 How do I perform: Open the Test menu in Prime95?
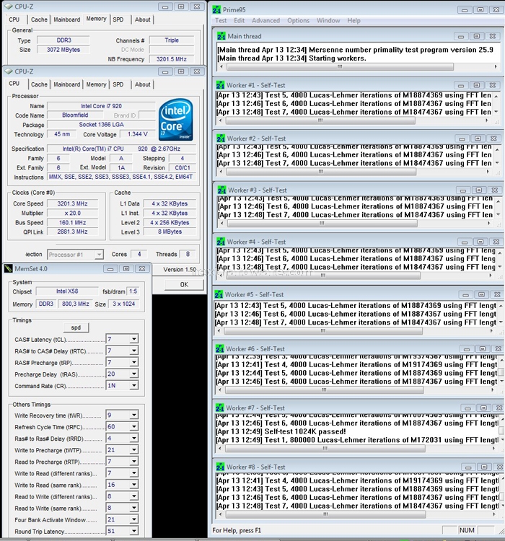click(x=221, y=20)
